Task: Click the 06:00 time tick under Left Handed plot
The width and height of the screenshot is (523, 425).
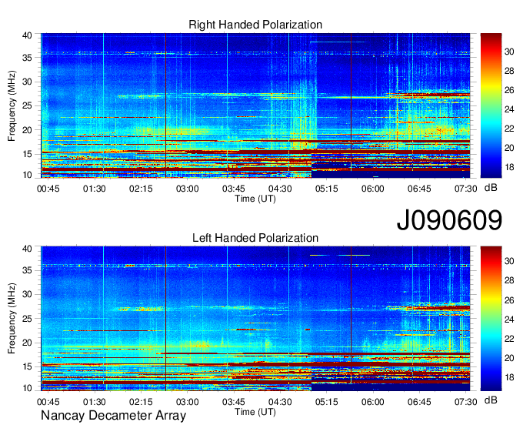Action: (373, 402)
